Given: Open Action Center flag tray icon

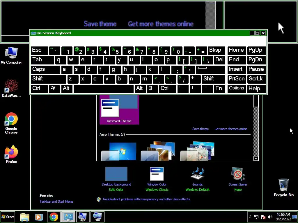Looking at the screenshot, I should coord(263,217).
